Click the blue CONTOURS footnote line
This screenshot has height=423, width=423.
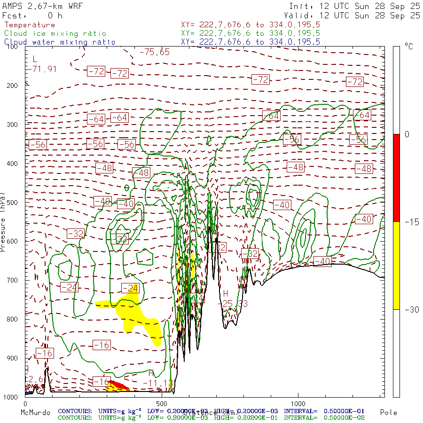coord(211,411)
